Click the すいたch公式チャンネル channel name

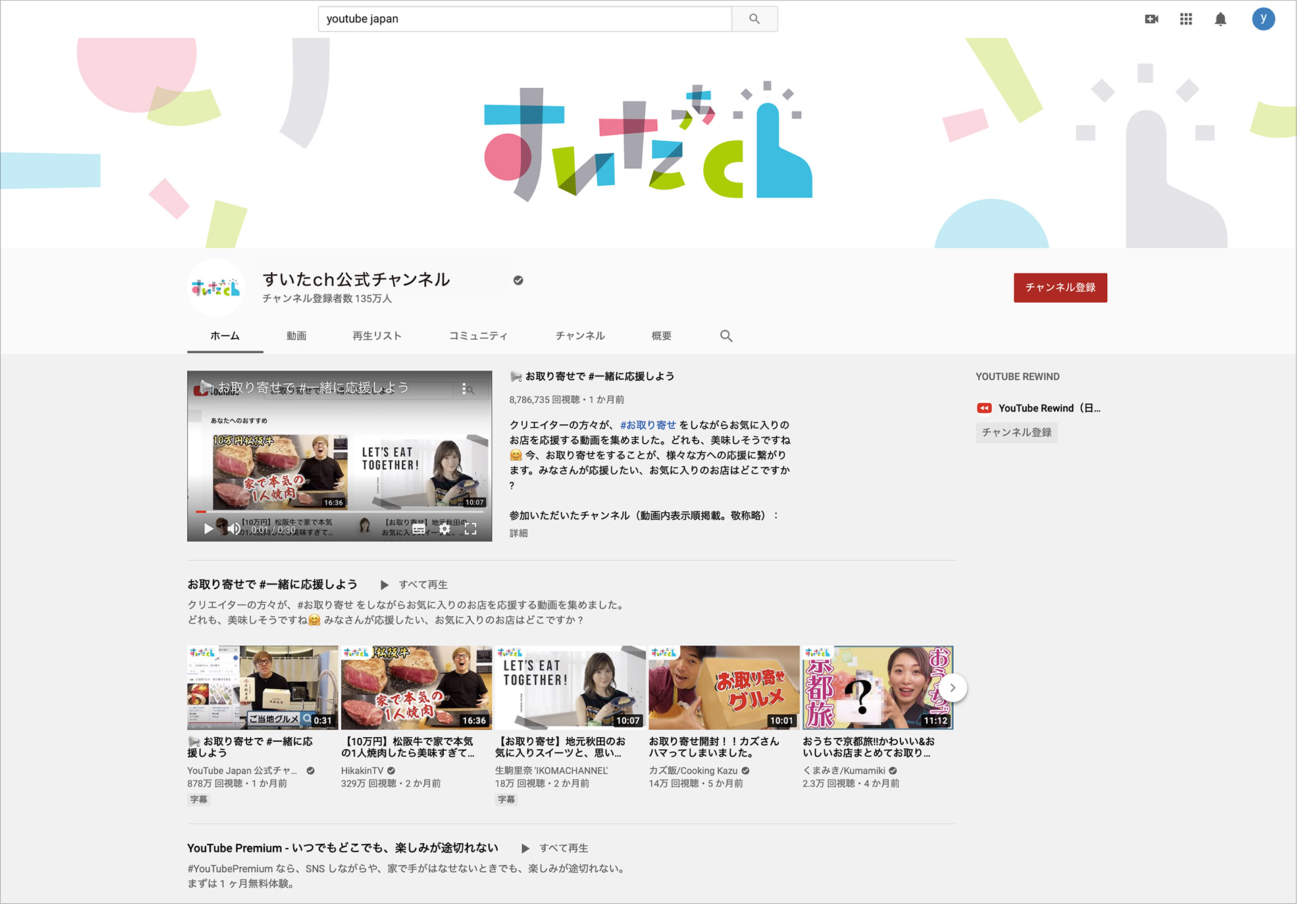point(356,280)
